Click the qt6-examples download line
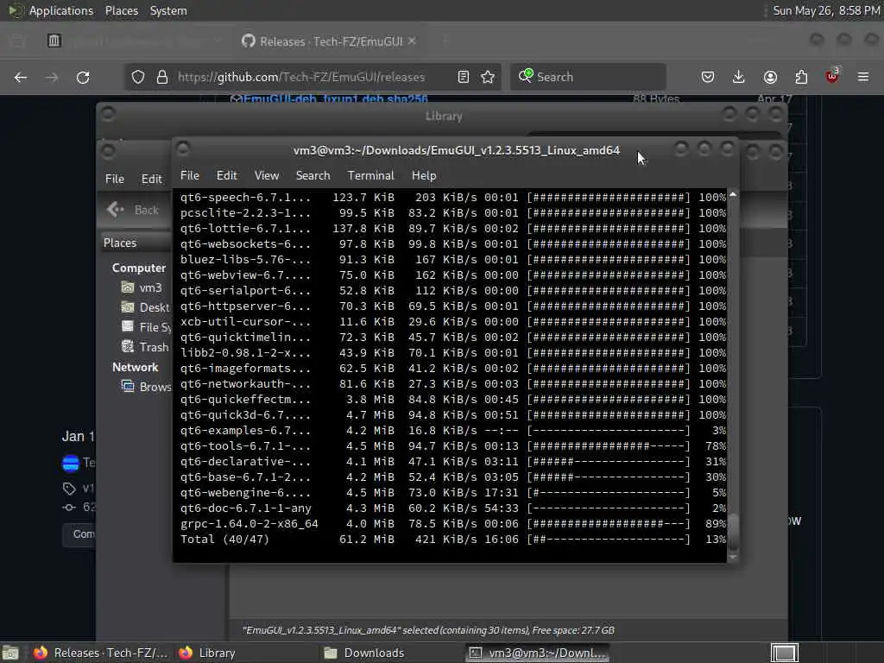This screenshot has width=884, height=663. 452,430
